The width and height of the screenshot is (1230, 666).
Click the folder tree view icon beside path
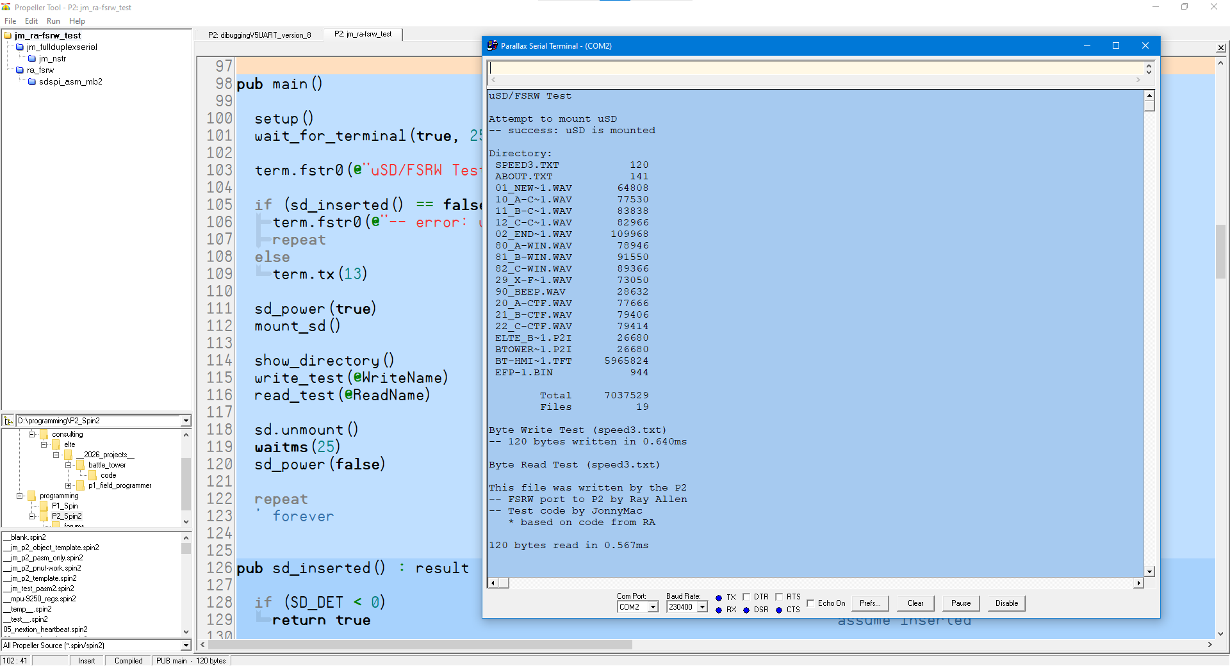coord(8,421)
